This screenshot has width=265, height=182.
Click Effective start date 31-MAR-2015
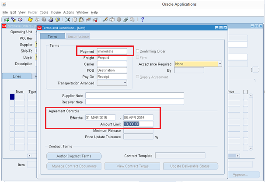click(x=101, y=118)
